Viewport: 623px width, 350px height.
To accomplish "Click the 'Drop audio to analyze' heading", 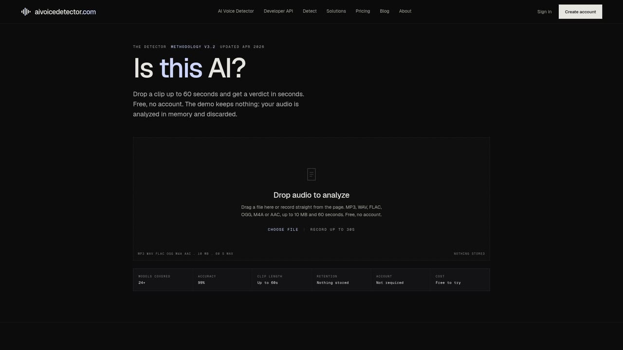I will pyautogui.click(x=311, y=195).
